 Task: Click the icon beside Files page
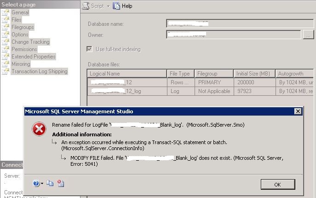(x=6, y=20)
